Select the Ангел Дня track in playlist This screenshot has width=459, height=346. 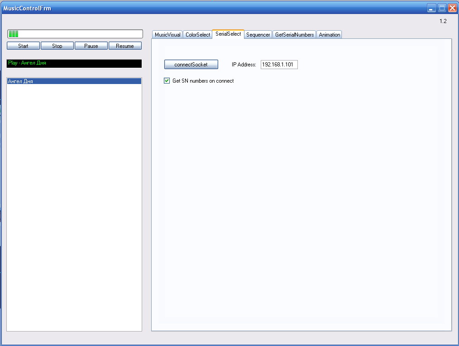click(74, 81)
